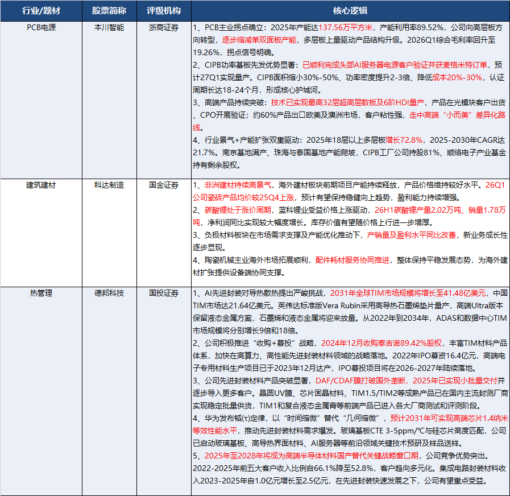Click the line starting 4、陶瓷机械主业
The image size is (510, 496).
pyautogui.click(x=350, y=261)
